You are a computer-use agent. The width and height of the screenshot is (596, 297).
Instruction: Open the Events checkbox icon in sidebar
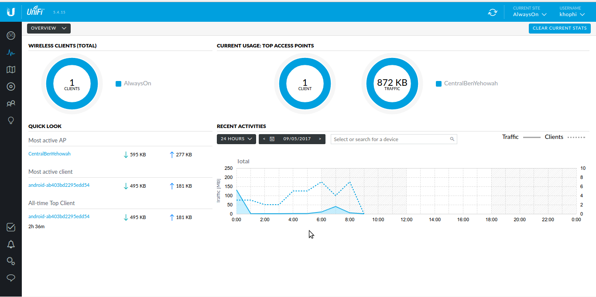[10, 227]
